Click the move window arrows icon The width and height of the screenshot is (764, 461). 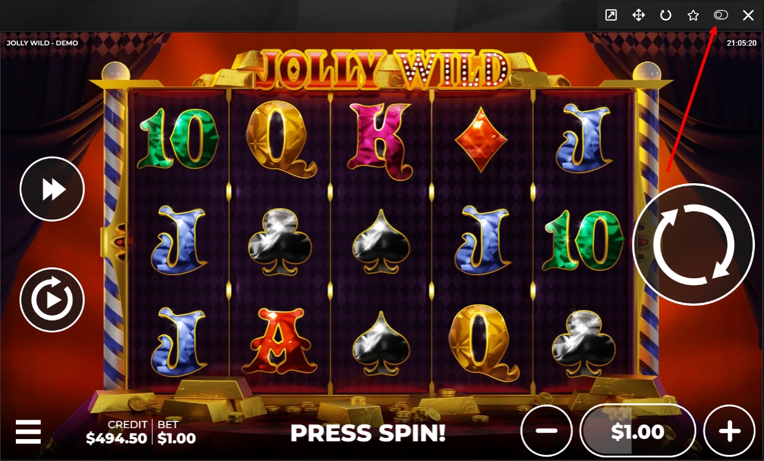pos(638,15)
